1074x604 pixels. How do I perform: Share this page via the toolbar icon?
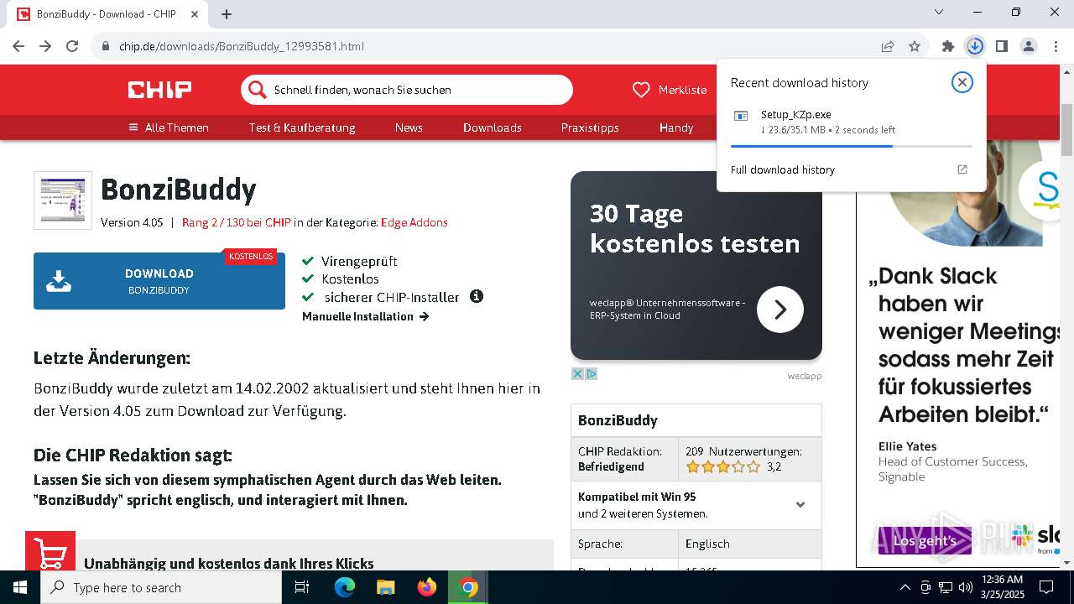click(x=888, y=46)
